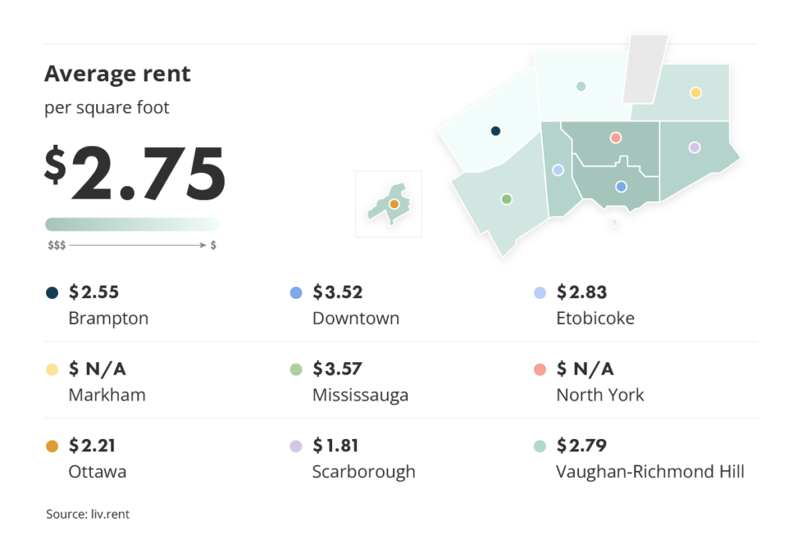The image size is (802, 539).
Task: Select the Etobicoke $2.83 price in the legend
Action: (581, 293)
